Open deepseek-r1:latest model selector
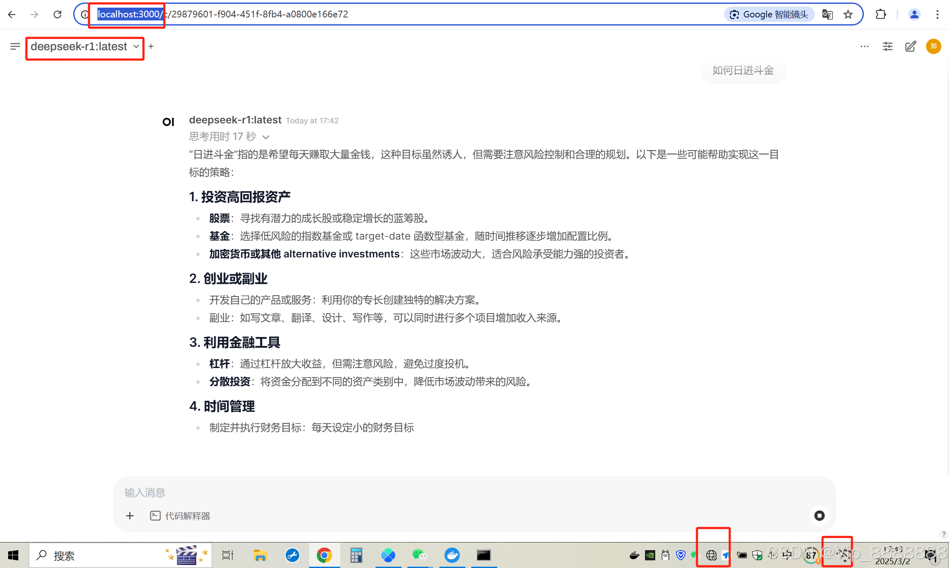 (85, 46)
